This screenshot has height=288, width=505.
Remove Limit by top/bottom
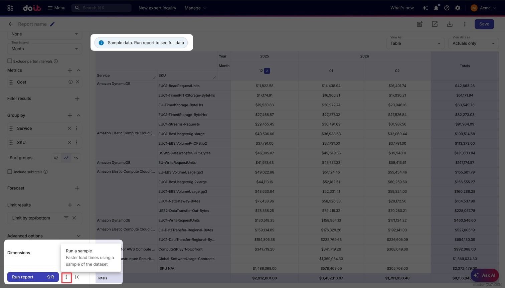click(74, 218)
